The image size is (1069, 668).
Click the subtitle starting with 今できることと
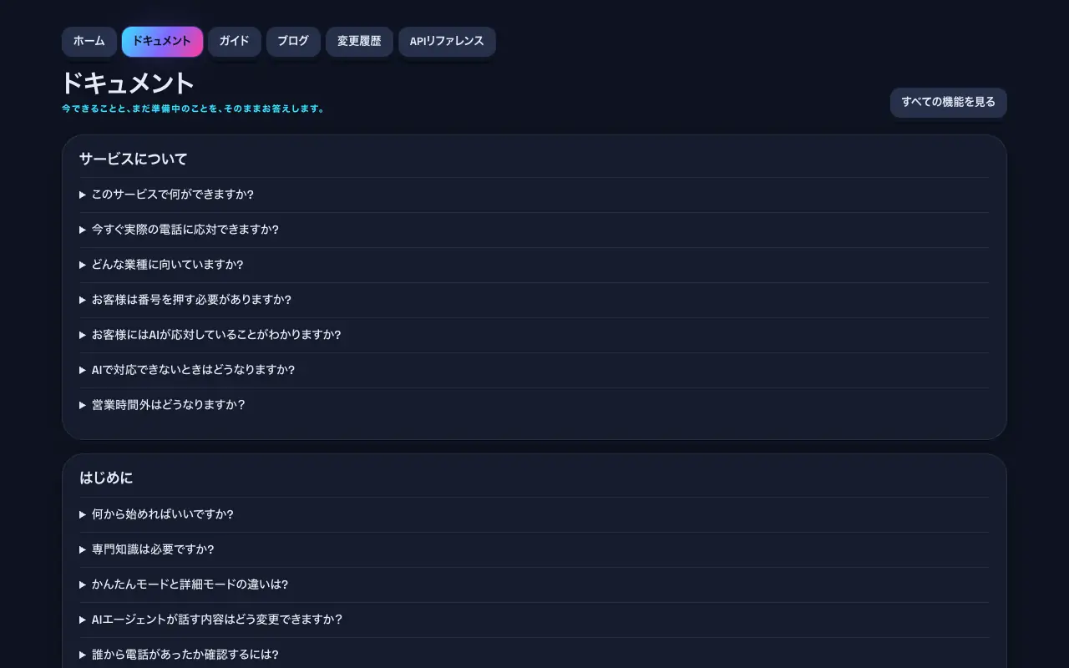(x=193, y=109)
